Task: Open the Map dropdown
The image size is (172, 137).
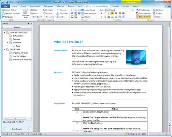Action: pos(34,10)
